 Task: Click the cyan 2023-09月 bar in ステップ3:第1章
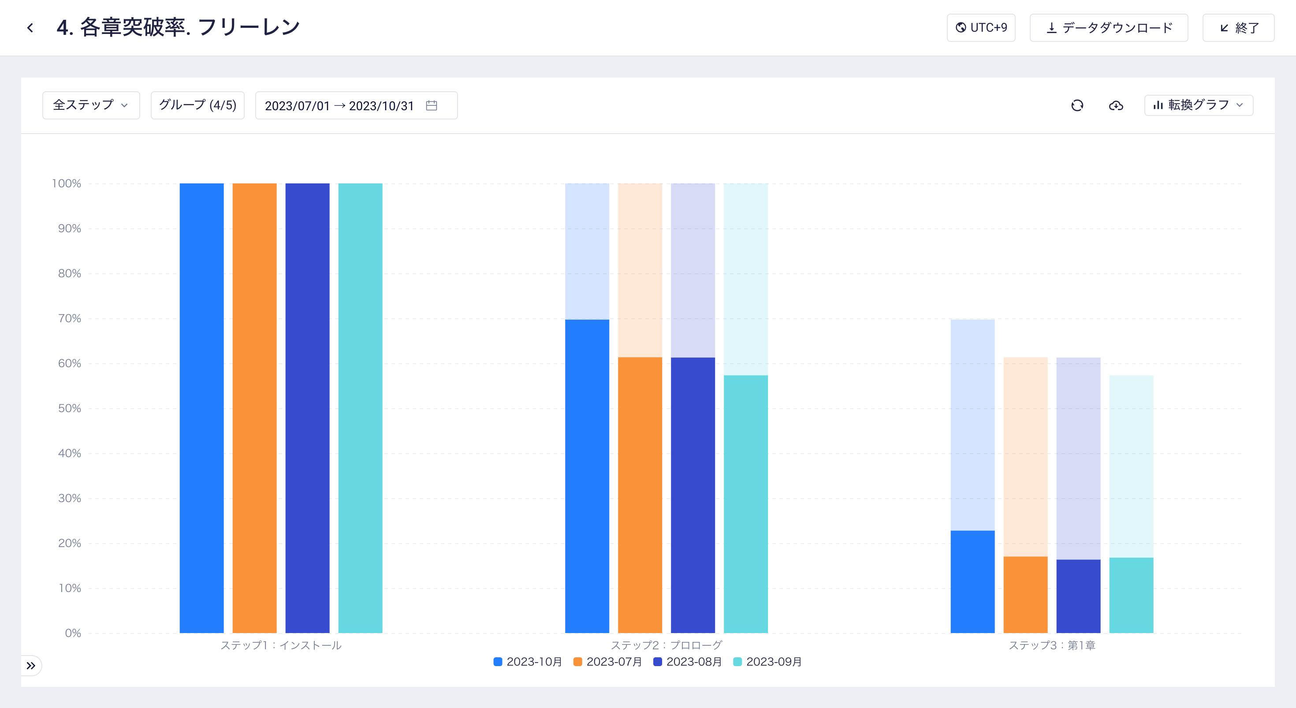click(x=1131, y=595)
